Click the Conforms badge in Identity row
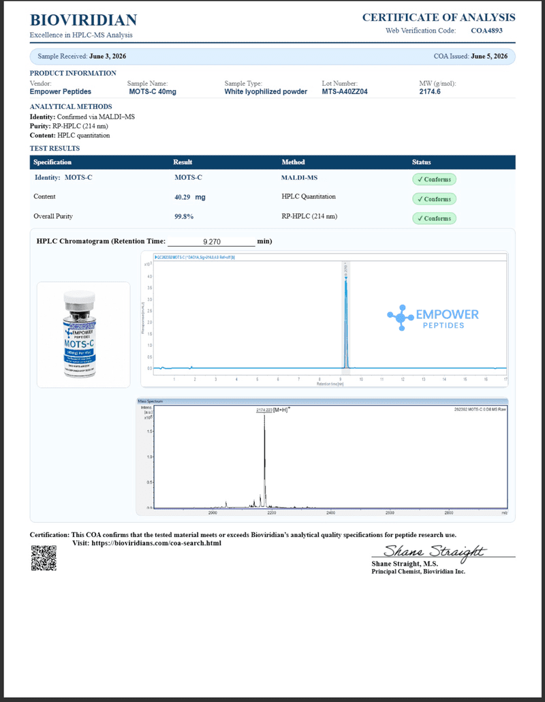 [434, 179]
